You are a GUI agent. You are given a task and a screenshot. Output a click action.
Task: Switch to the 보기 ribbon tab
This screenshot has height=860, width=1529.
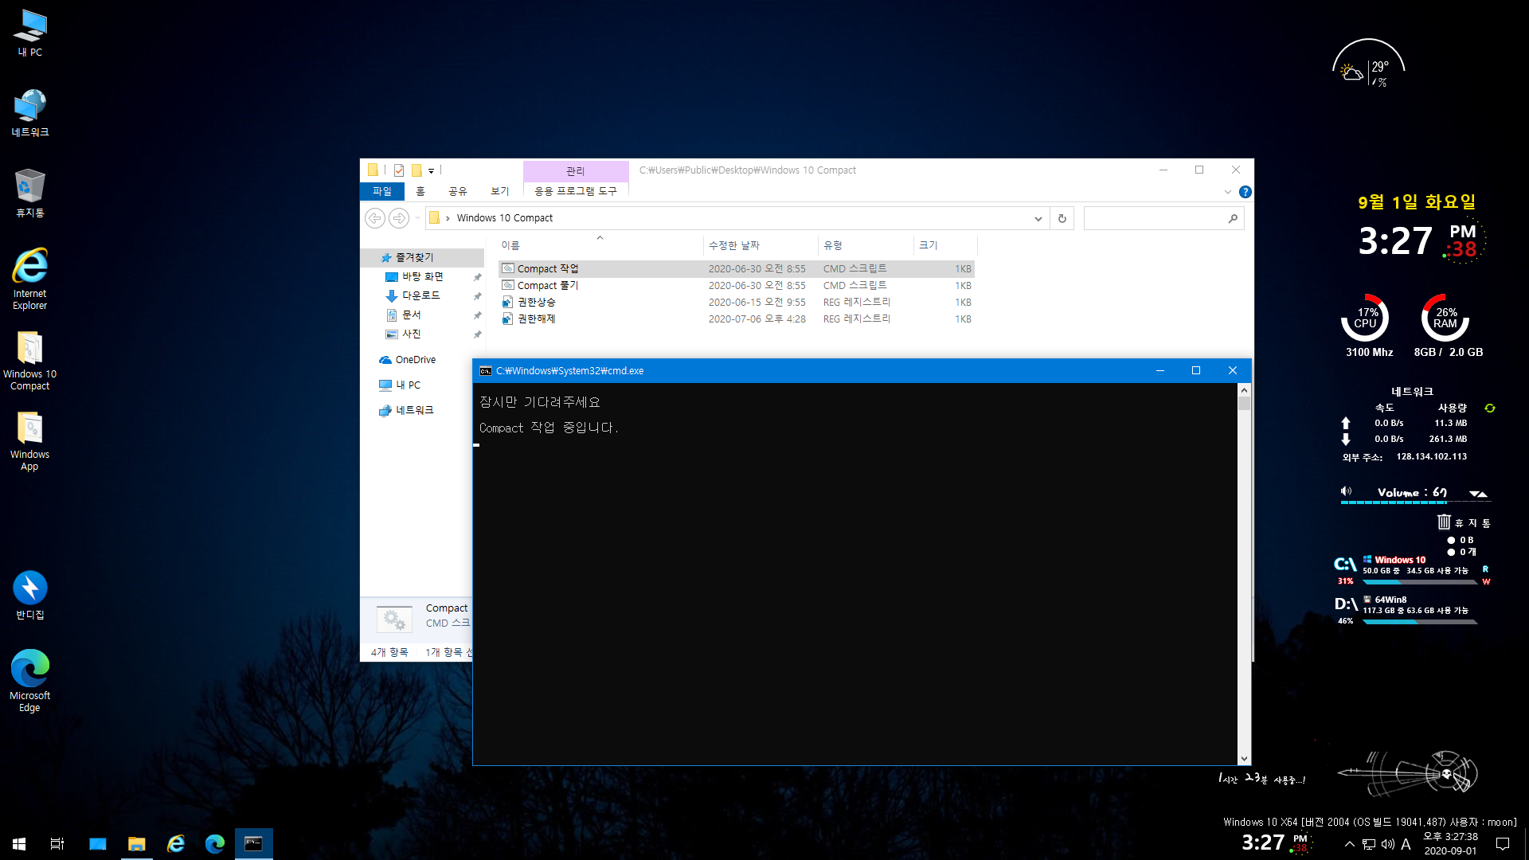pos(500,191)
